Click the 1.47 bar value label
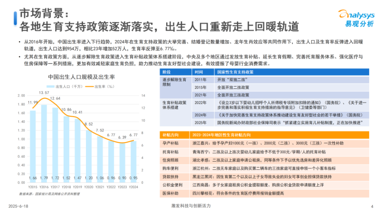 click(78, 178)
